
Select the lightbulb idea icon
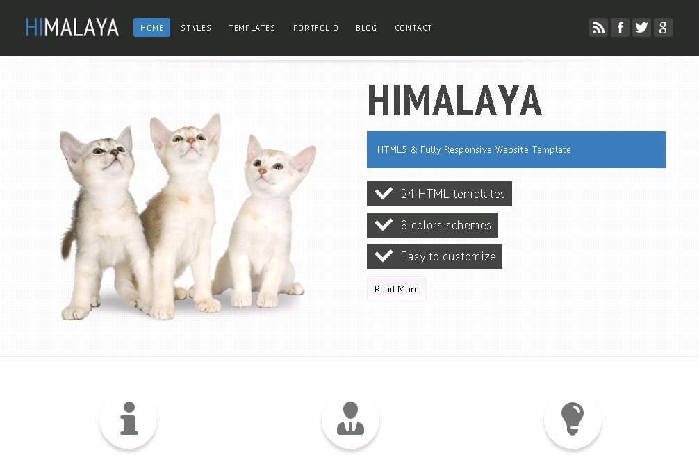point(573,420)
